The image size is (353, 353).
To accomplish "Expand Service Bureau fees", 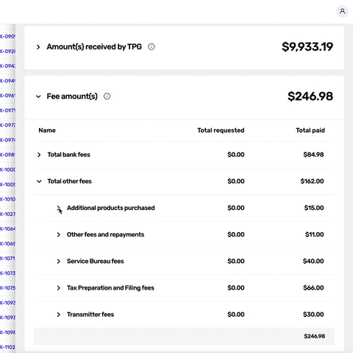I will click(x=59, y=262).
